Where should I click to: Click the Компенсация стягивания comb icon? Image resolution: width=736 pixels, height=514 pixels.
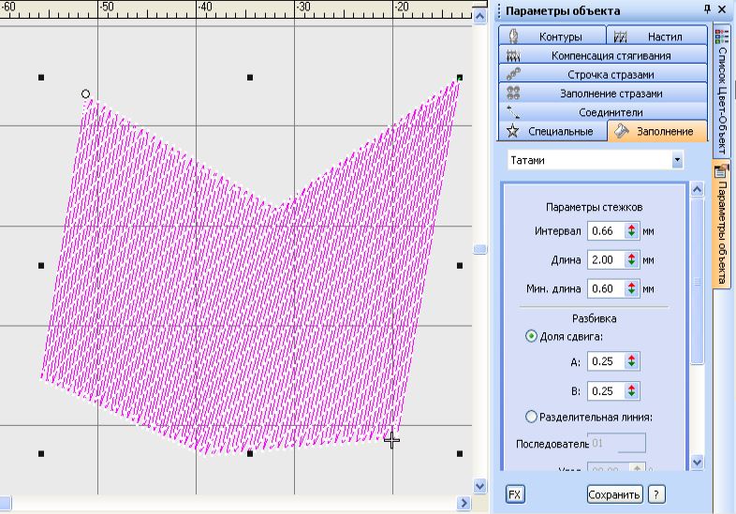click(512, 55)
